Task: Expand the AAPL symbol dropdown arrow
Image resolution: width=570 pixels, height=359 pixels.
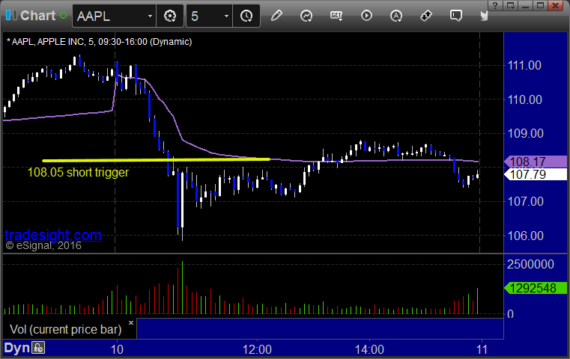Action: point(150,16)
